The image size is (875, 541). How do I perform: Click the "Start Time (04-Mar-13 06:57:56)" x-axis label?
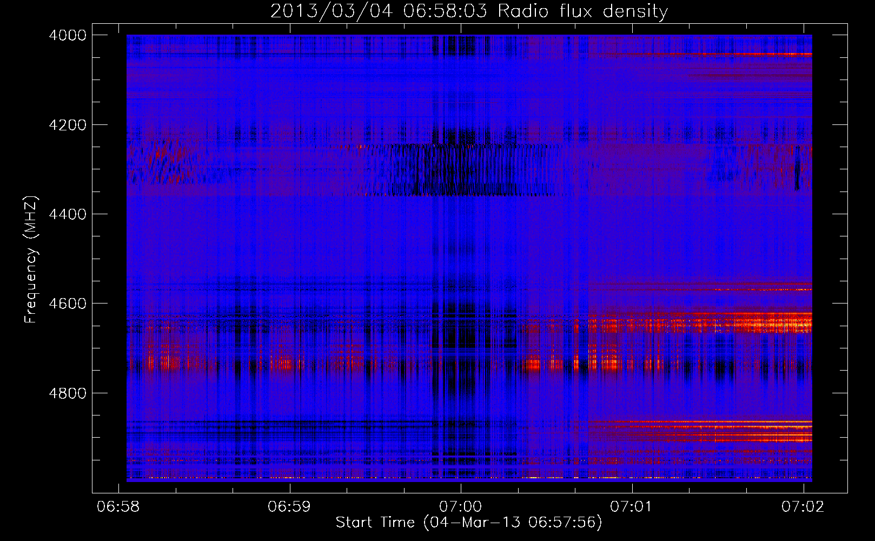pyautogui.click(x=469, y=522)
